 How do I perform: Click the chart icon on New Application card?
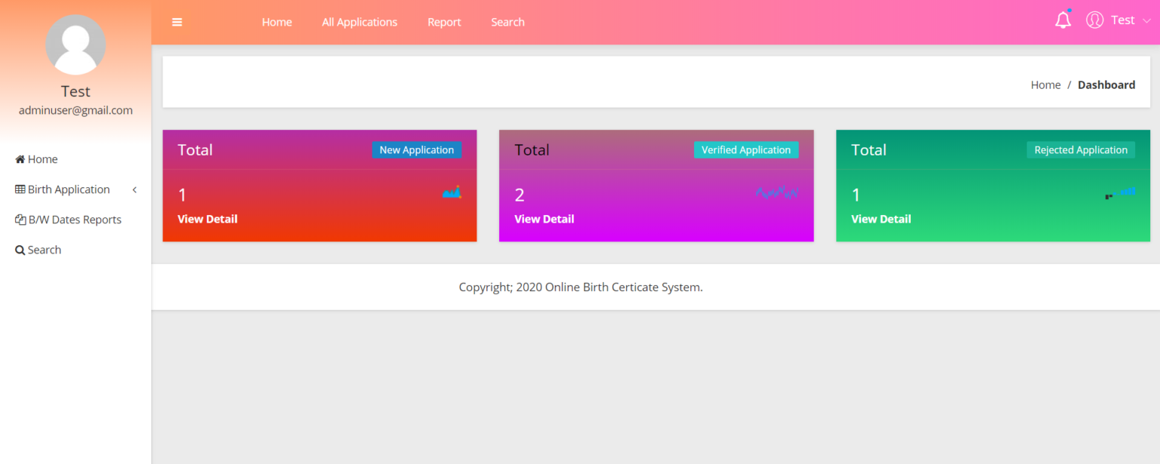(x=452, y=192)
